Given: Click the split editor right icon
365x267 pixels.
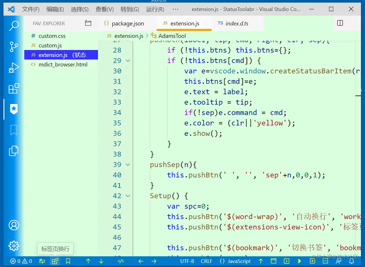Looking at the screenshot, I should [340, 23].
